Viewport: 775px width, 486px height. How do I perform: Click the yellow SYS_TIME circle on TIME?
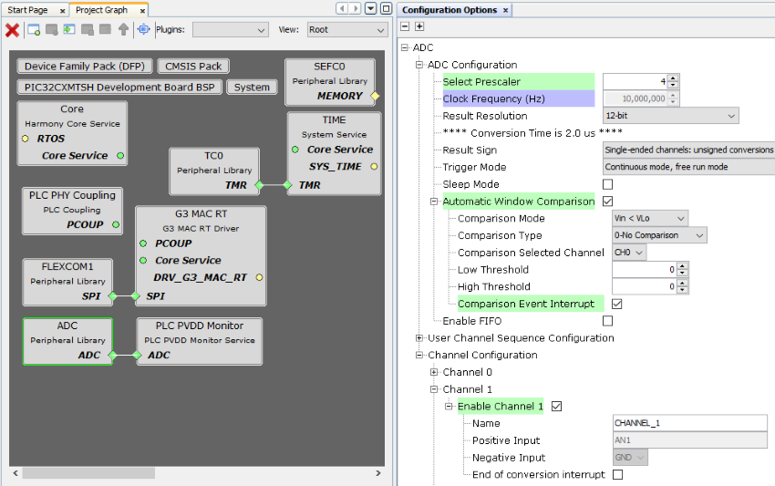[374, 167]
